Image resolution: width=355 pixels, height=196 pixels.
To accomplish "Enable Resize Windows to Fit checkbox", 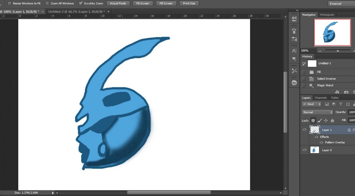I will (9, 4).
